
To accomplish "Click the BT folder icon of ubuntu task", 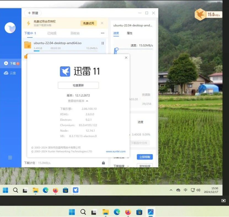I will (x=28, y=45).
